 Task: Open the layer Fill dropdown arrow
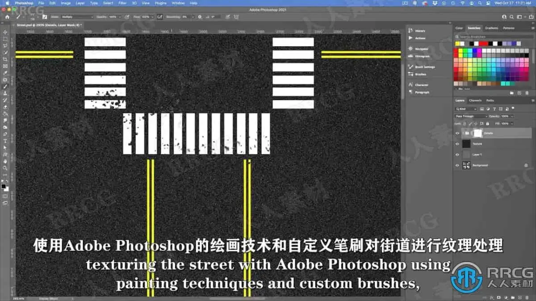coord(512,124)
